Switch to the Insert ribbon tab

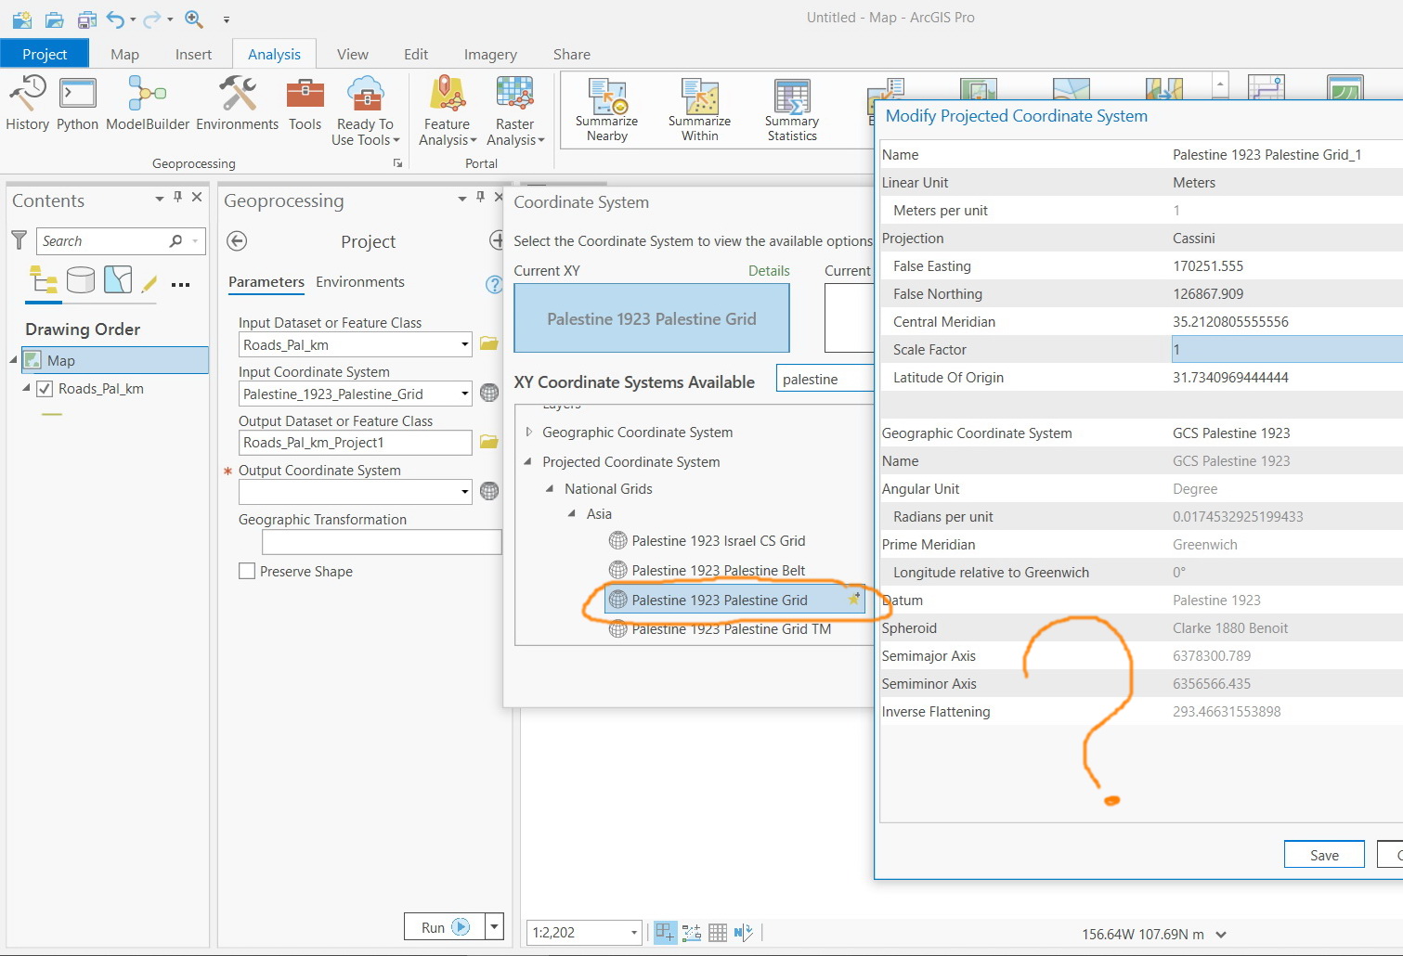coord(193,54)
